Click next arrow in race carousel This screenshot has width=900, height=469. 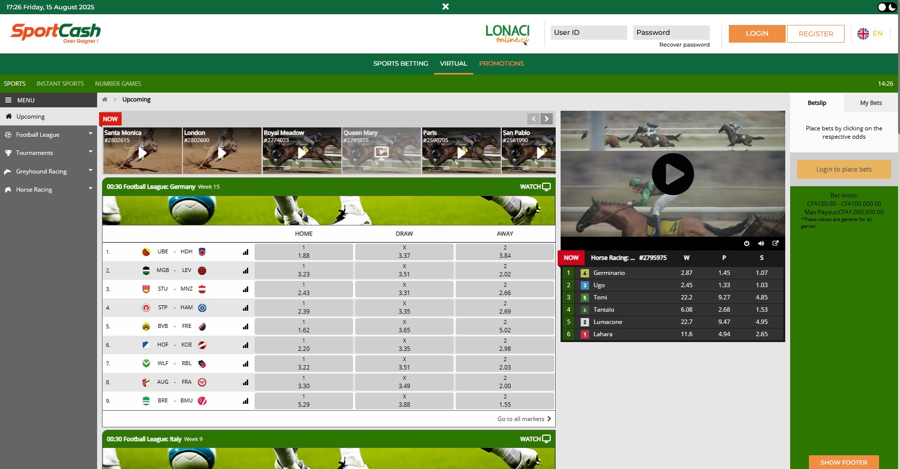(546, 119)
